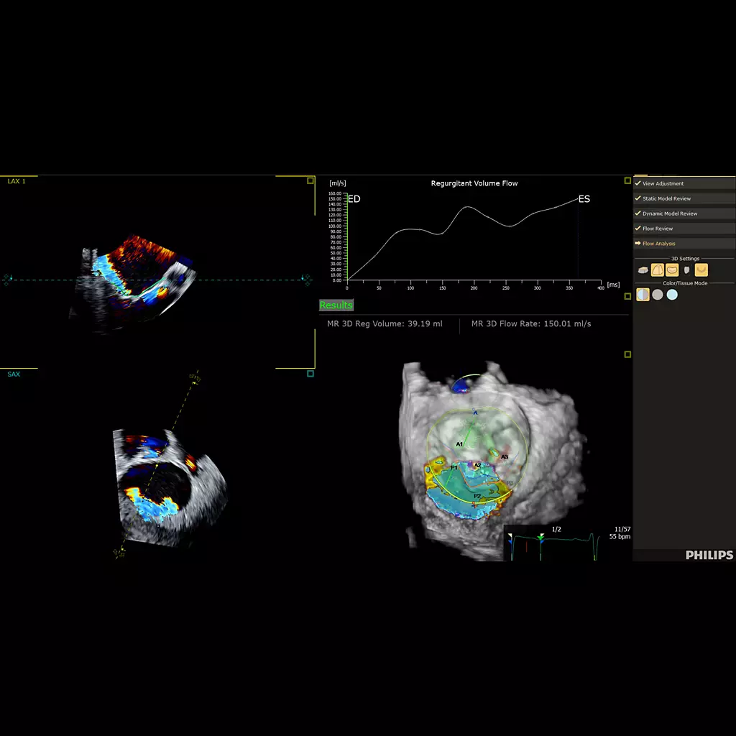This screenshot has height=736, width=736.
Task: Return to the Flow Review step
Action: pyautogui.click(x=658, y=229)
